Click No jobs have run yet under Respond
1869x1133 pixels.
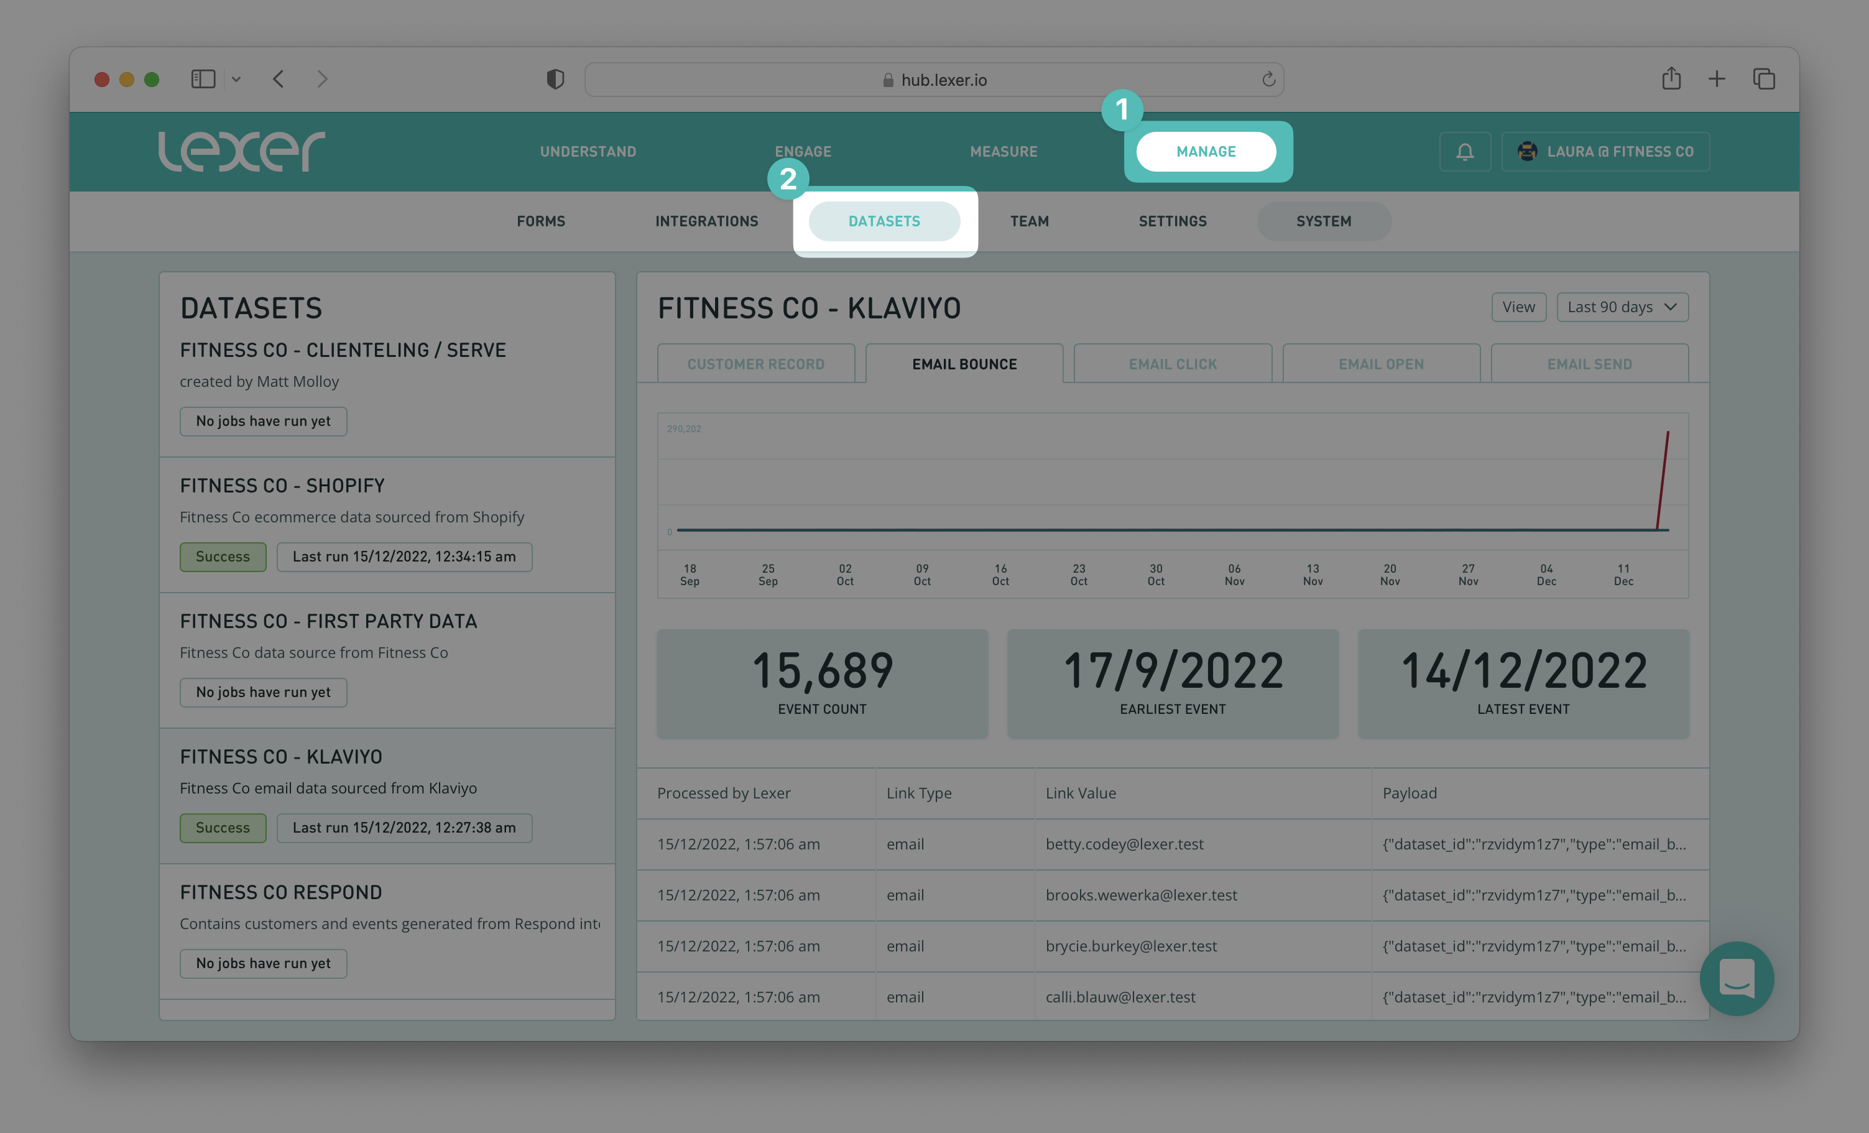coord(263,964)
